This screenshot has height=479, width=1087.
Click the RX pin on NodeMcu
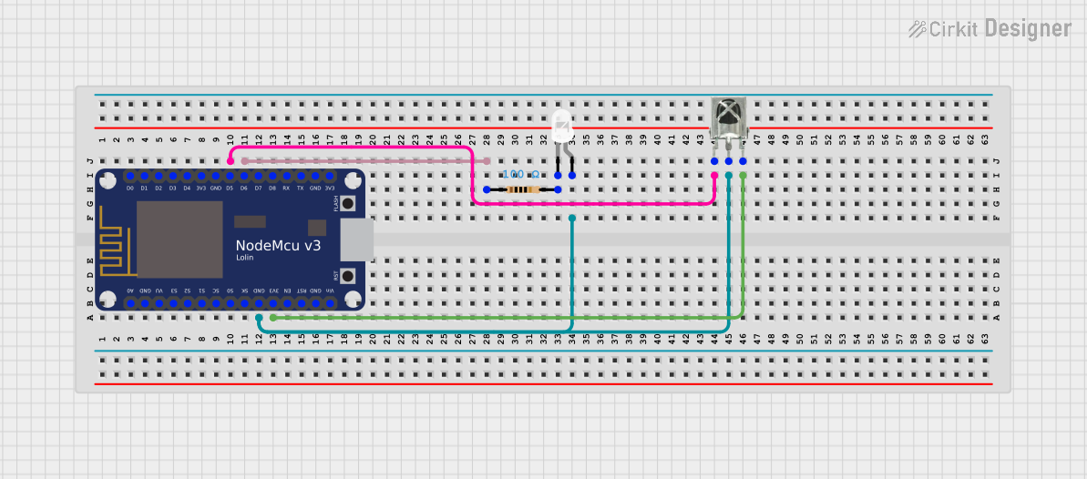click(286, 176)
